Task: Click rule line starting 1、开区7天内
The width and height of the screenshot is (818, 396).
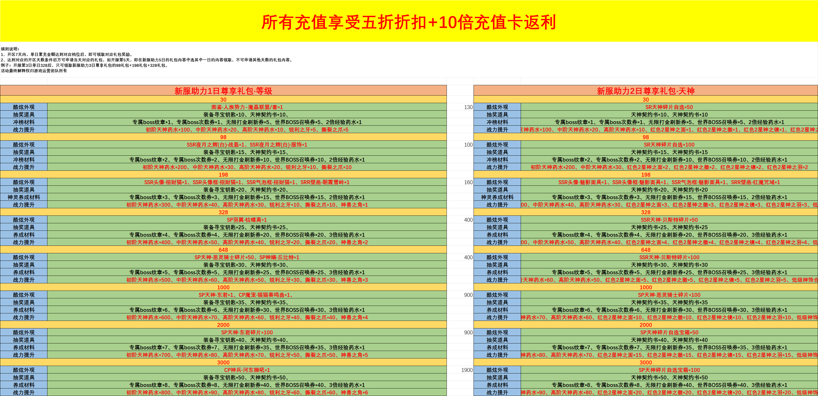Action: click(x=67, y=54)
